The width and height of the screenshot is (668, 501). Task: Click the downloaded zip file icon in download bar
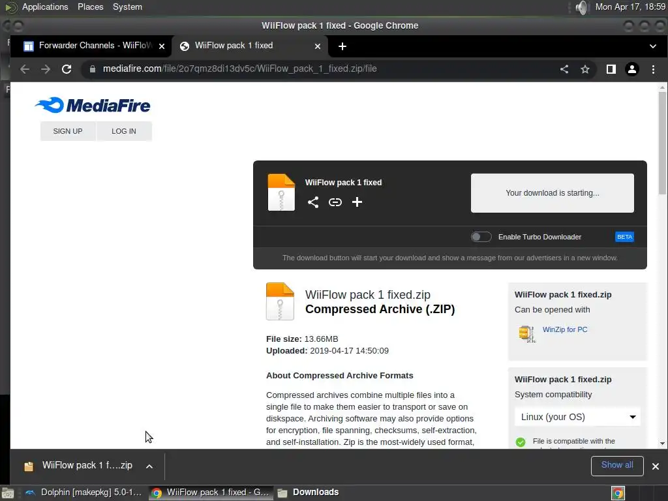[29, 466]
